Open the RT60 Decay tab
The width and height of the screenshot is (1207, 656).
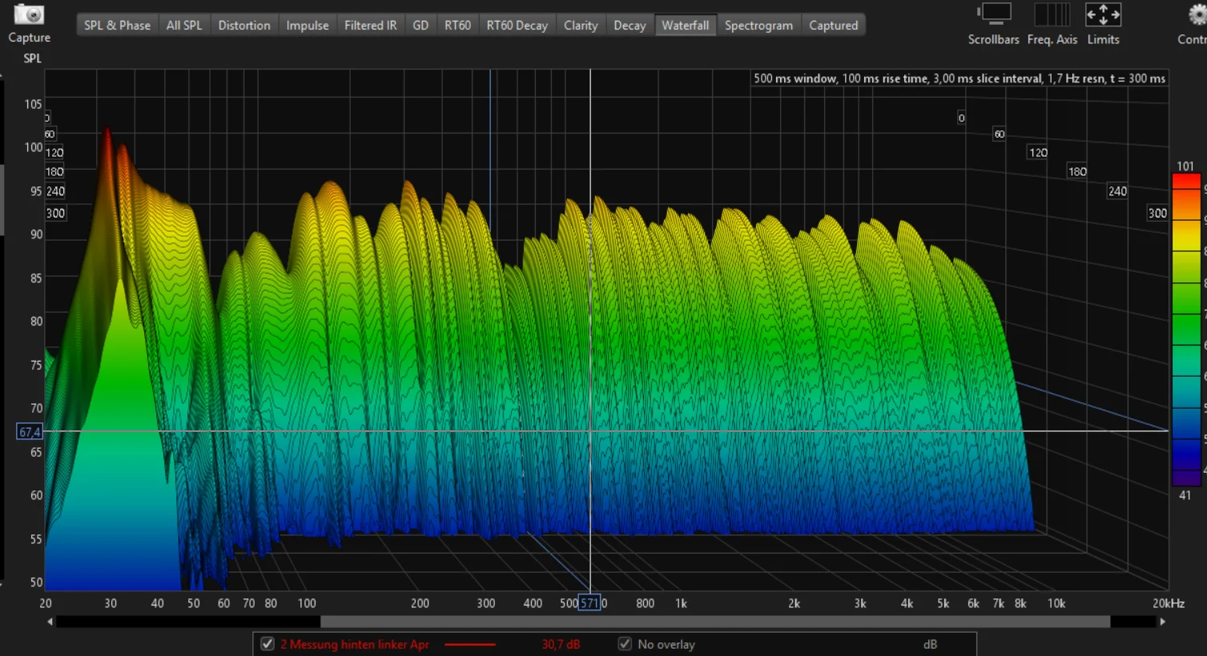click(x=517, y=26)
